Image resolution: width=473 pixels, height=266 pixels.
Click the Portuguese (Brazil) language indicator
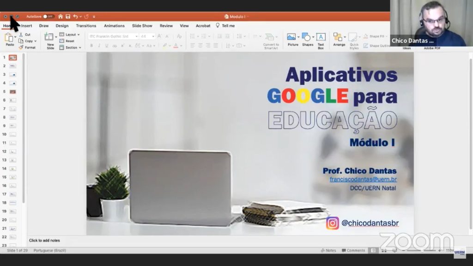(x=50, y=250)
